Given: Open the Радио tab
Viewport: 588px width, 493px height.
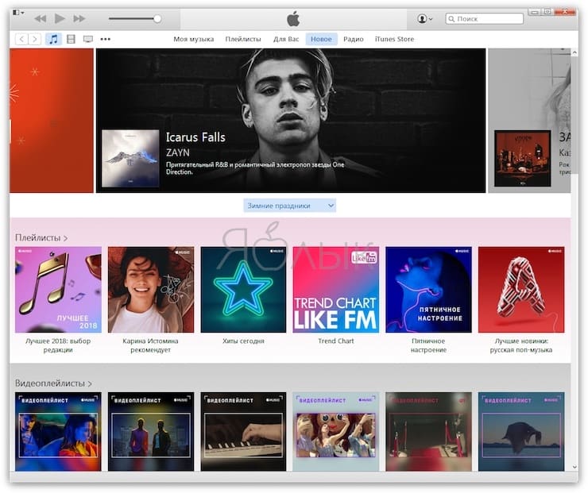Looking at the screenshot, I should (354, 39).
